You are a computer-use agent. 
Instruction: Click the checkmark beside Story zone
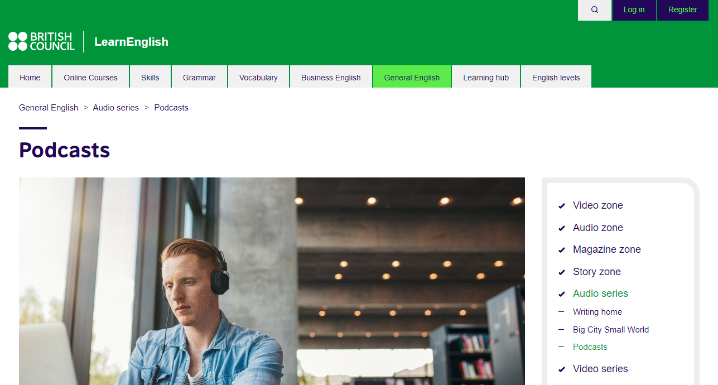pos(562,273)
